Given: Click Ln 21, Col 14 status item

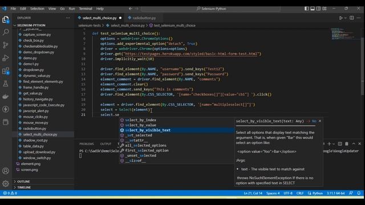Looking at the screenshot, I should (253, 193).
